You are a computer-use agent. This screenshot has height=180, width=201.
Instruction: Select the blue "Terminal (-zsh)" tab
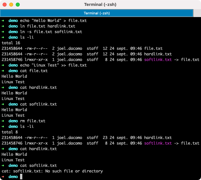tap(96, 13)
